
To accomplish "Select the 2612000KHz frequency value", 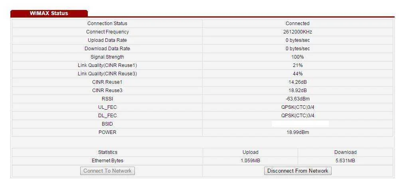I will [x=297, y=32].
